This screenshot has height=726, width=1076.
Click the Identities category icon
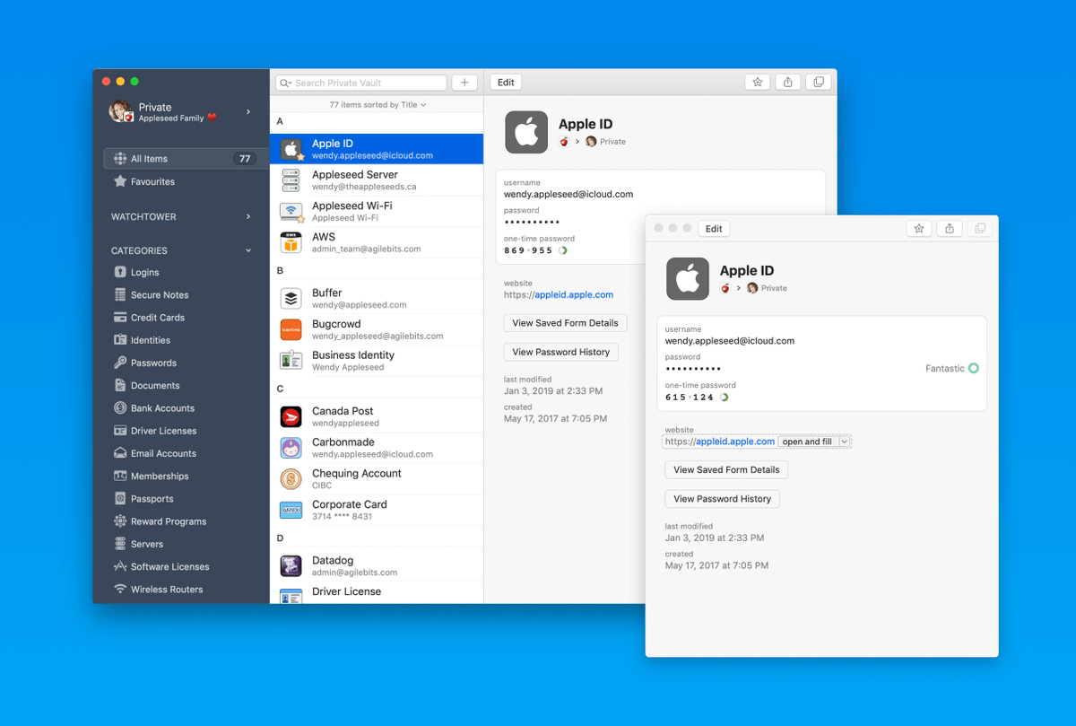120,340
